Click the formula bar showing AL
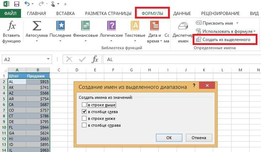 [182, 59]
